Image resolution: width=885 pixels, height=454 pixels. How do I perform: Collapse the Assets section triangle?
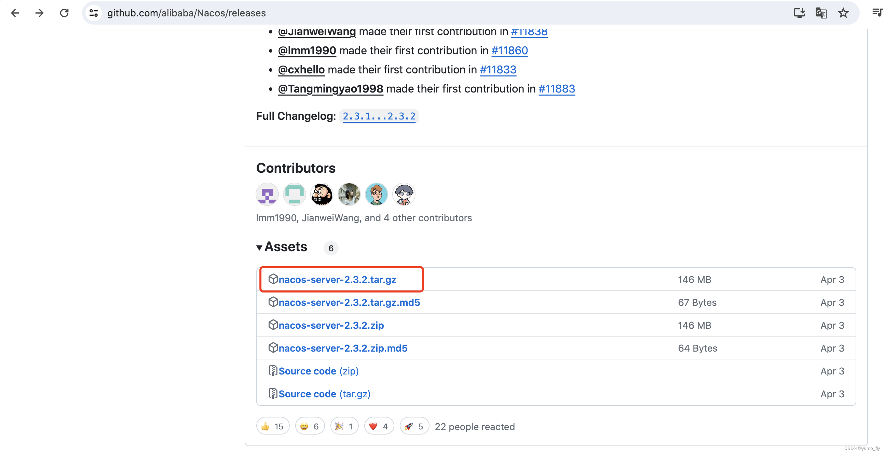point(259,247)
